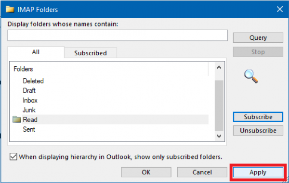Subscribe to the selected folder
The height and width of the screenshot is (183, 289).
(258, 117)
